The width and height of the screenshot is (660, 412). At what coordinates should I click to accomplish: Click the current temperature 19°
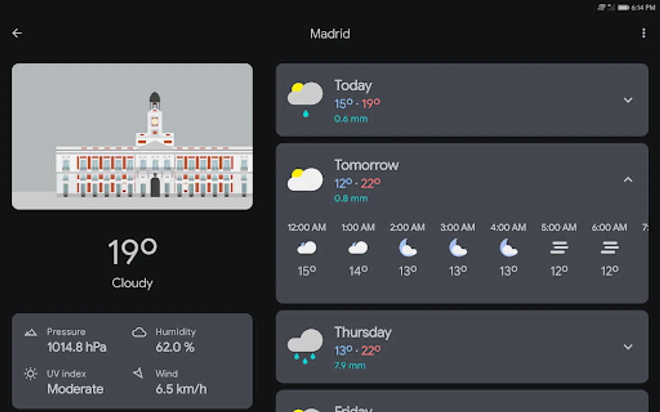(x=132, y=251)
